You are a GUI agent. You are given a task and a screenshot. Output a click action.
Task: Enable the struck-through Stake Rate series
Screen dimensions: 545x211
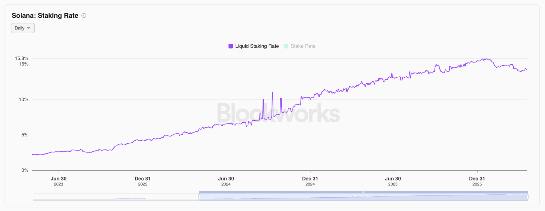[x=303, y=46]
